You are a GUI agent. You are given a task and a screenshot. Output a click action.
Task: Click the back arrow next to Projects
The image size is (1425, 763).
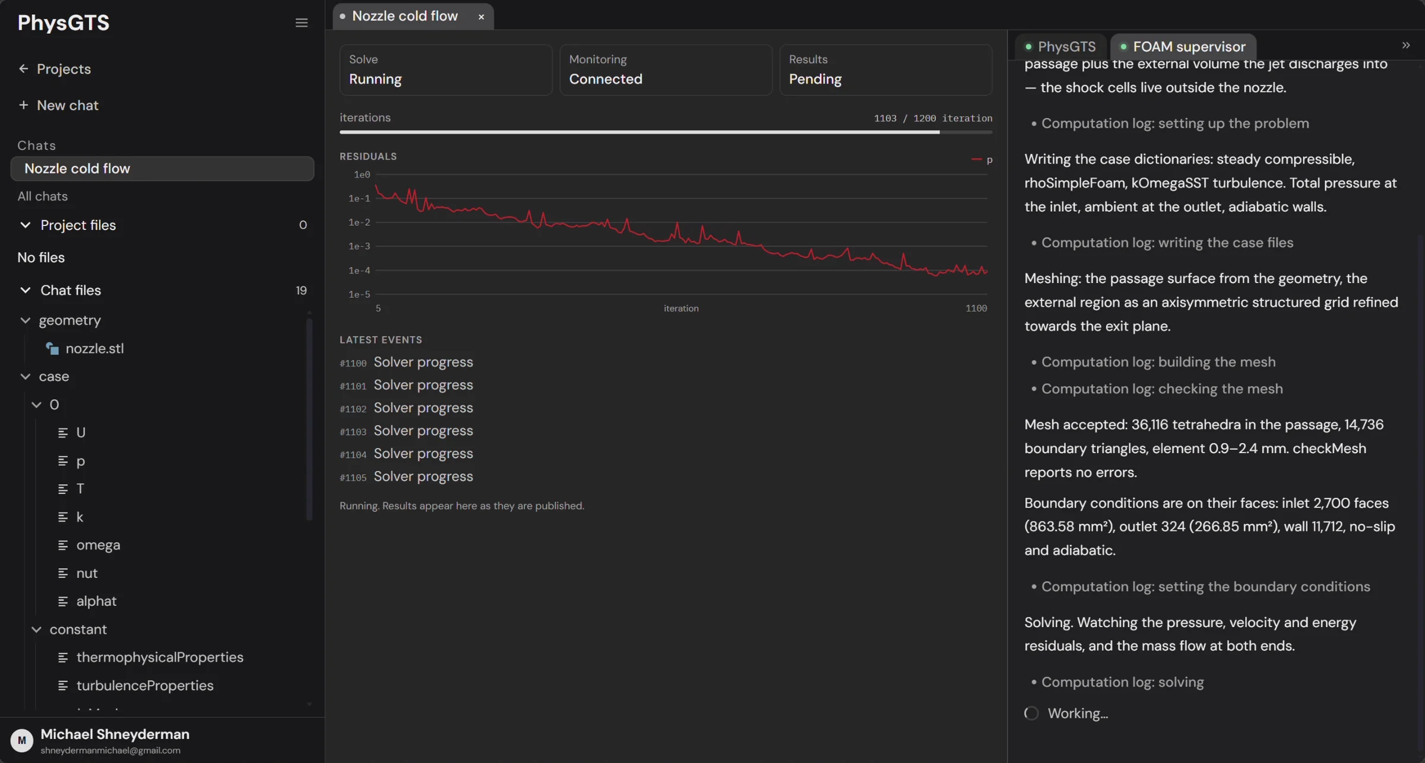(x=23, y=69)
